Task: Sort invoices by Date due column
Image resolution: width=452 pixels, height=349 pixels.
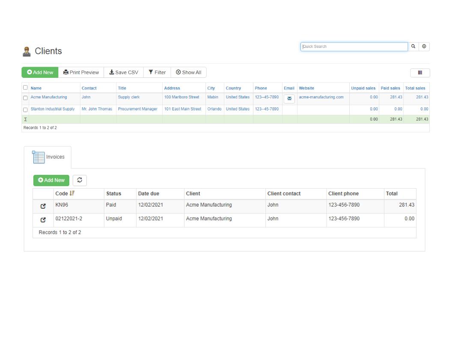Action: [149, 193]
